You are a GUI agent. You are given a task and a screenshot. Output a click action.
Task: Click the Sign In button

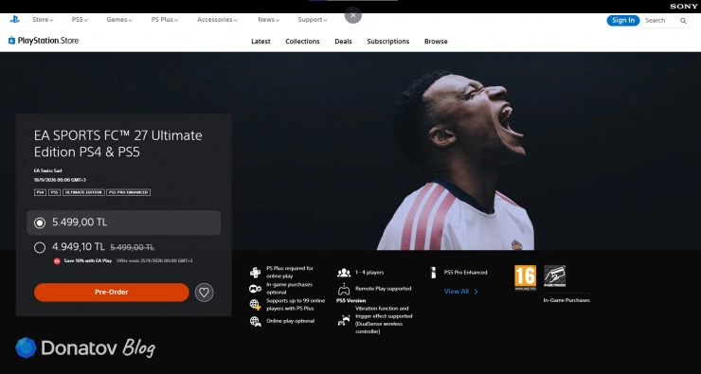coord(623,20)
